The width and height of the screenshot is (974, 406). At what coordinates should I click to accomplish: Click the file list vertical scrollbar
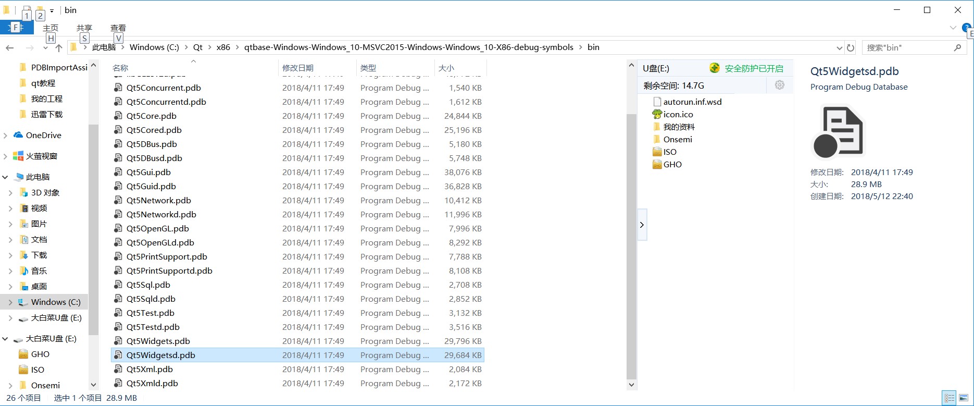(x=631, y=246)
